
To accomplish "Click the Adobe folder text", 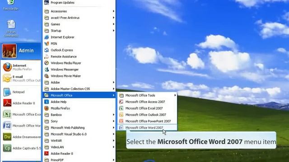I will coord(55,82).
